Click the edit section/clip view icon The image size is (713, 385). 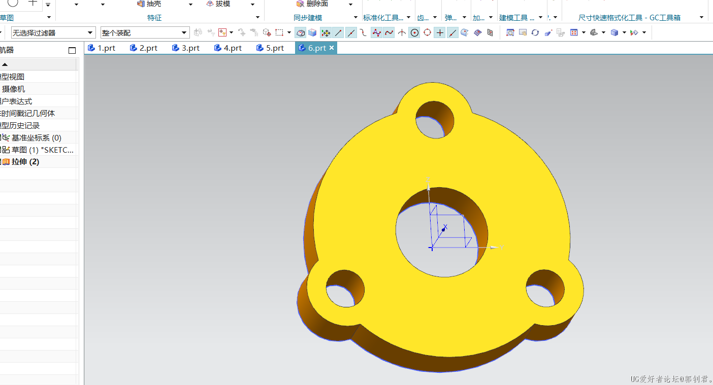point(634,32)
